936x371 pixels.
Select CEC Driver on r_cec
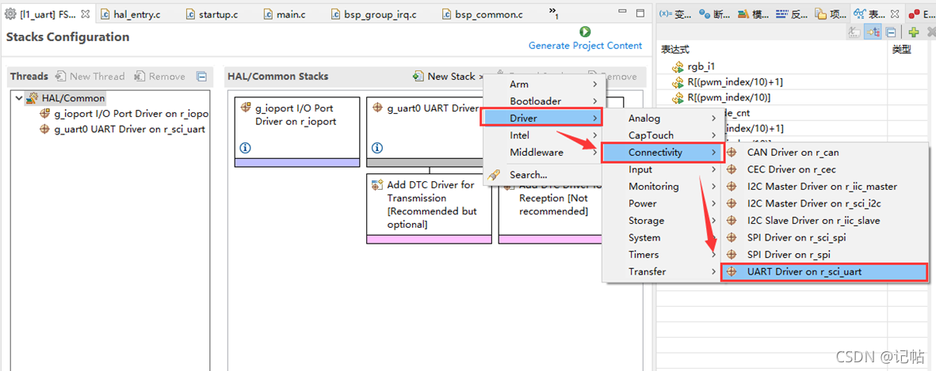[825, 170]
